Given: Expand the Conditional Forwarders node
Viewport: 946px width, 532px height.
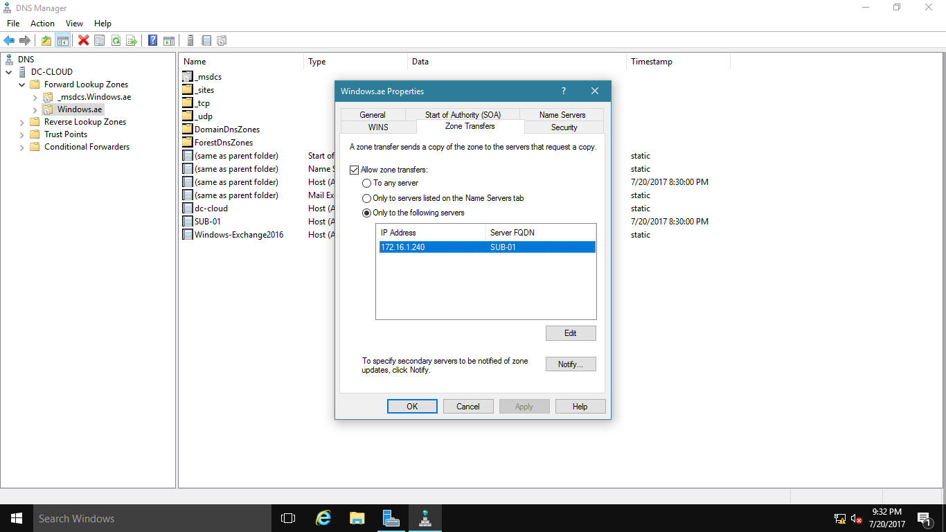Looking at the screenshot, I should (21, 147).
